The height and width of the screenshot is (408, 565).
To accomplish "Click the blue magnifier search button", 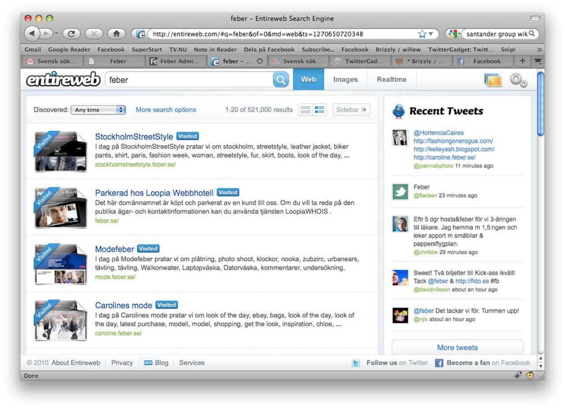I will [281, 80].
